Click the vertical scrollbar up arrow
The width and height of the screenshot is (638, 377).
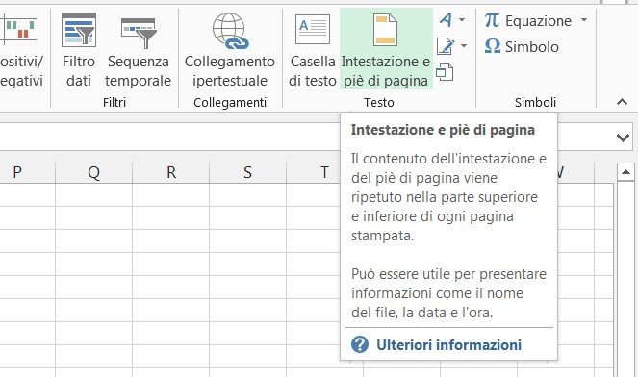[x=625, y=172]
